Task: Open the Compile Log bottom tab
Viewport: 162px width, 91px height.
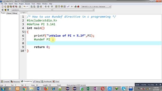Action: (26, 81)
